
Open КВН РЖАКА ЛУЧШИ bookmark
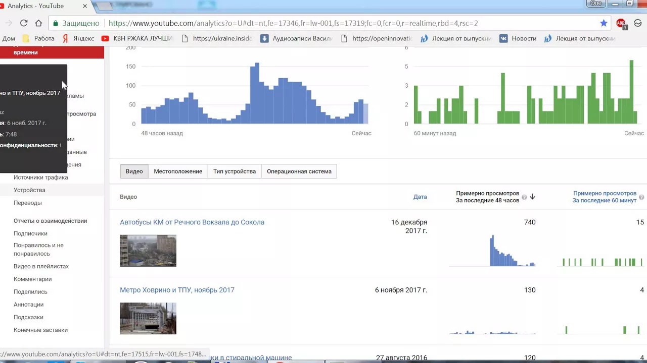[x=137, y=38]
